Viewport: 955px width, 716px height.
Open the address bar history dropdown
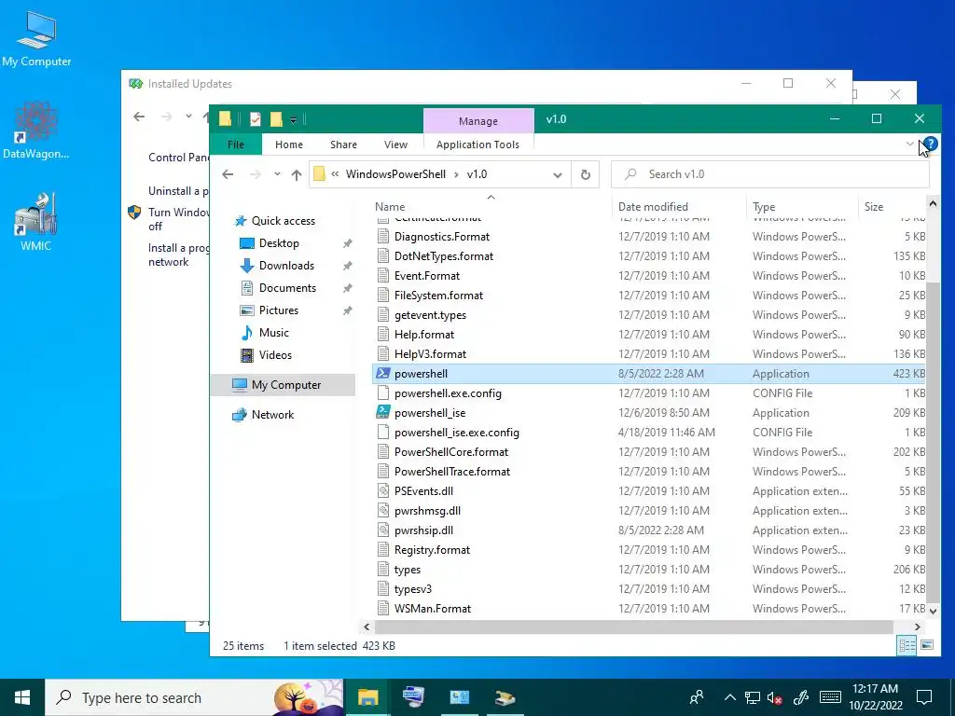pyautogui.click(x=558, y=174)
